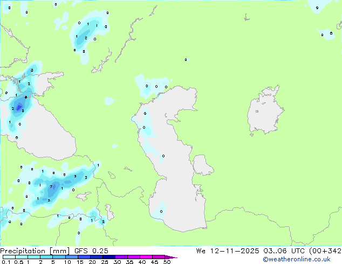Click the above-50 arrow at legend end
The height and width of the screenshot is (264, 342).
pyautogui.click(x=171, y=257)
